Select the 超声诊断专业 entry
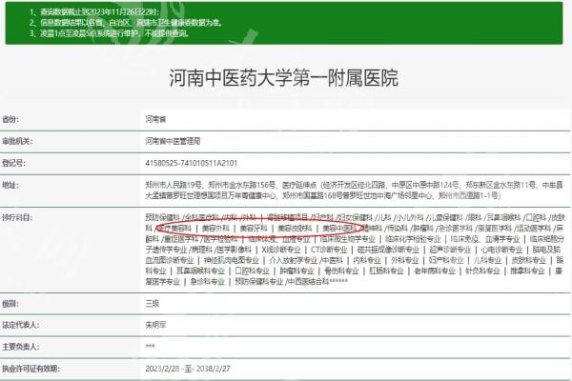This screenshot has height=381, width=572. (x=450, y=250)
